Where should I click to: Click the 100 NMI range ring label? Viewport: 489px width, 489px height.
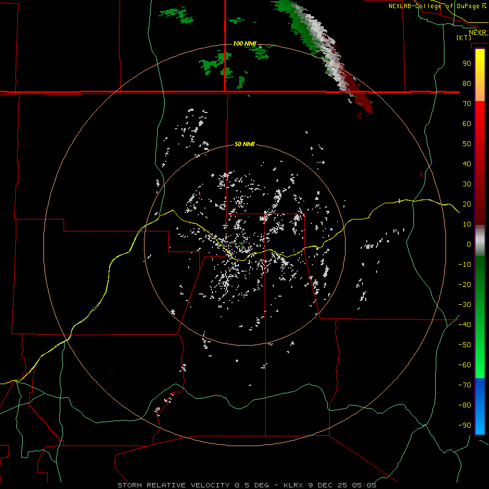[244, 43]
